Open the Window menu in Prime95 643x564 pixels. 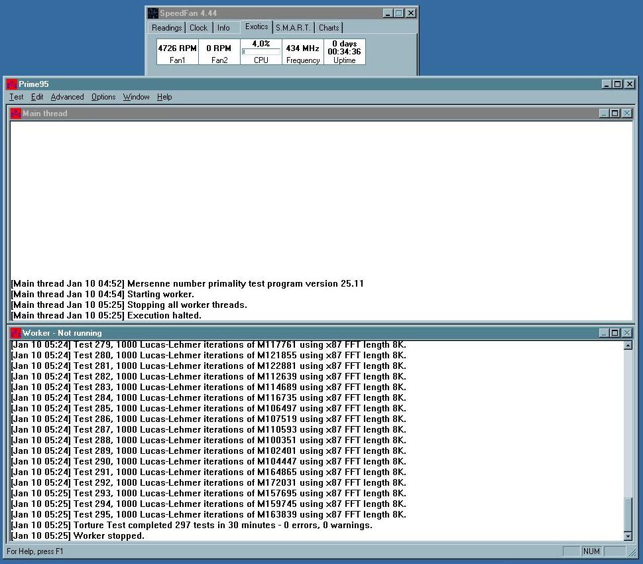coord(136,97)
